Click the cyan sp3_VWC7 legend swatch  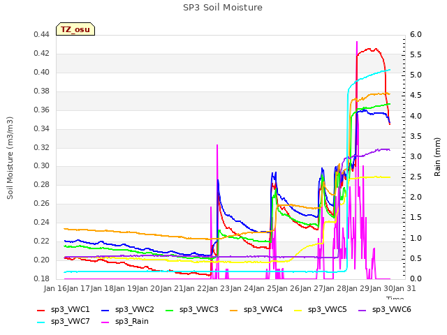pos(41,322)
